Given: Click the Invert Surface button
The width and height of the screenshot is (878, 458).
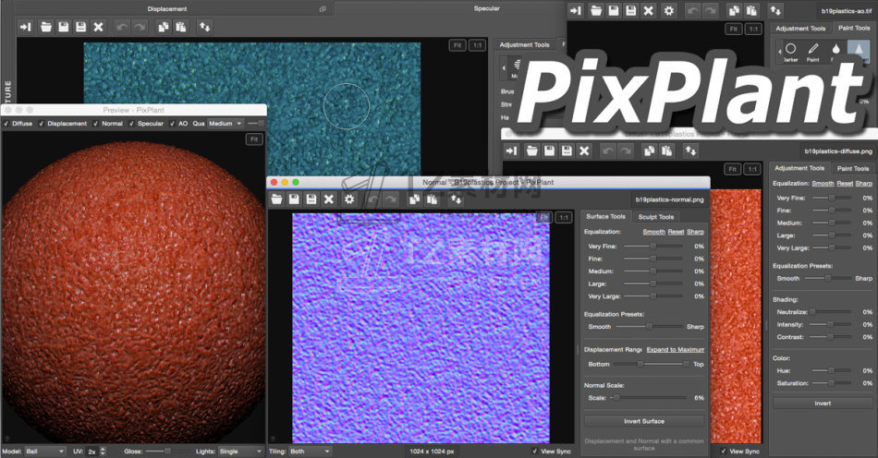Looking at the screenshot, I should 643,420.
